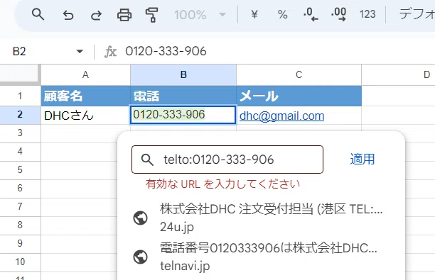The image size is (435, 280).
Task: Click the link URL input field
Action: (x=227, y=159)
